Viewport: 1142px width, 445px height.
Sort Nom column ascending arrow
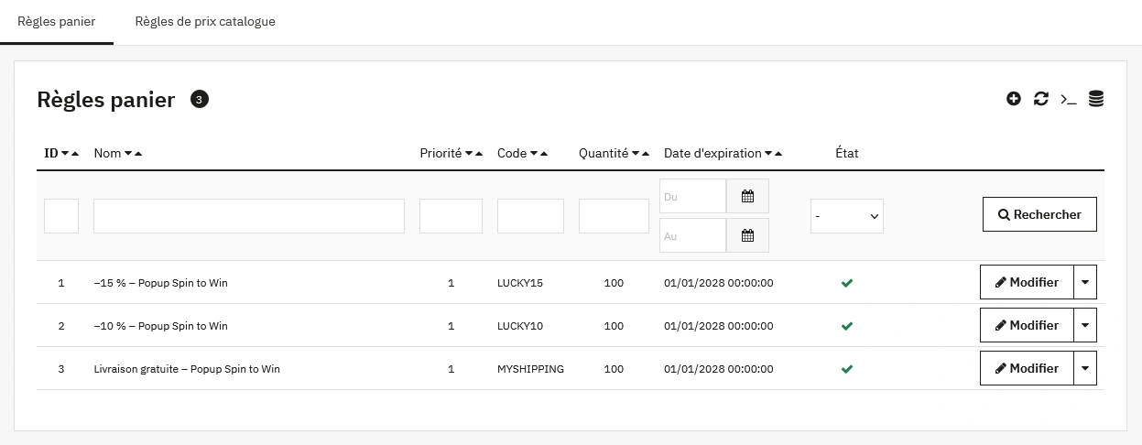[137, 154]
